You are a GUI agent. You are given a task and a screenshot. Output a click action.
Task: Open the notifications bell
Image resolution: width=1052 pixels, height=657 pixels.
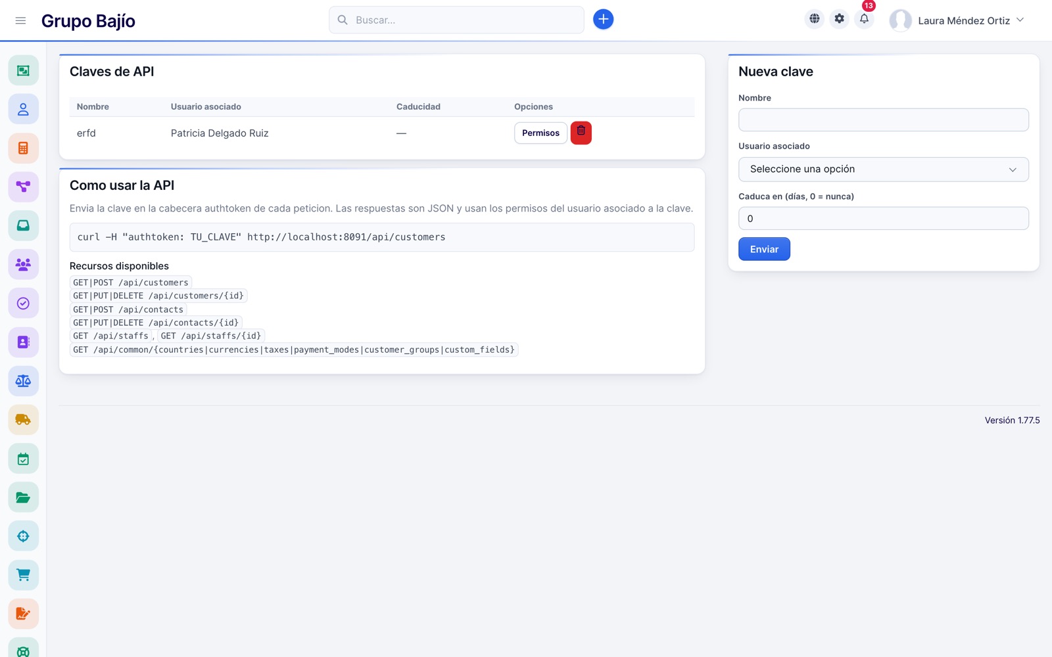coord(864,19)
